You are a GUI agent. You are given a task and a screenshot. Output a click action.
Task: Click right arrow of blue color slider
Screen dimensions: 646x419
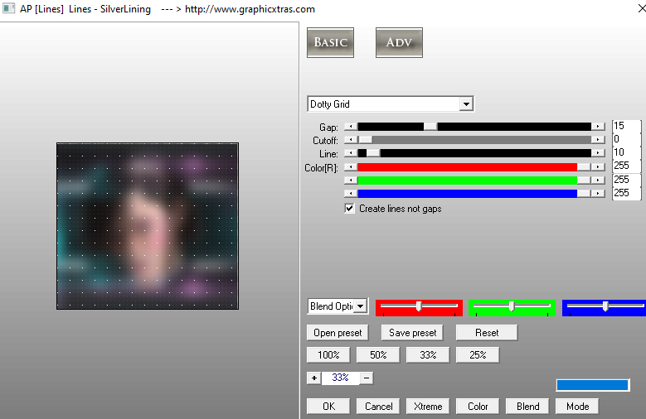coord(598,194)
